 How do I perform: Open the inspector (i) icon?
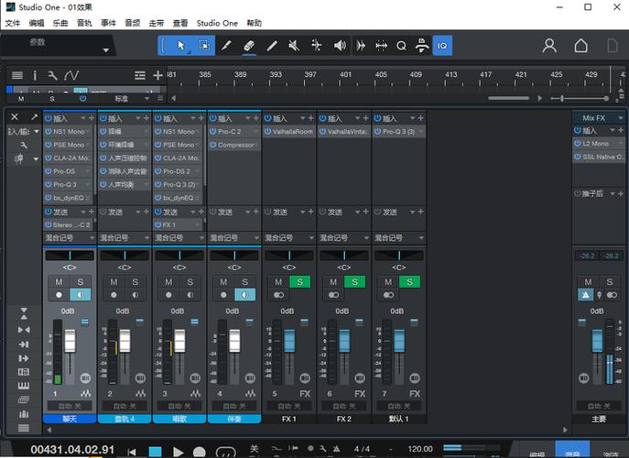coord(35,75)
